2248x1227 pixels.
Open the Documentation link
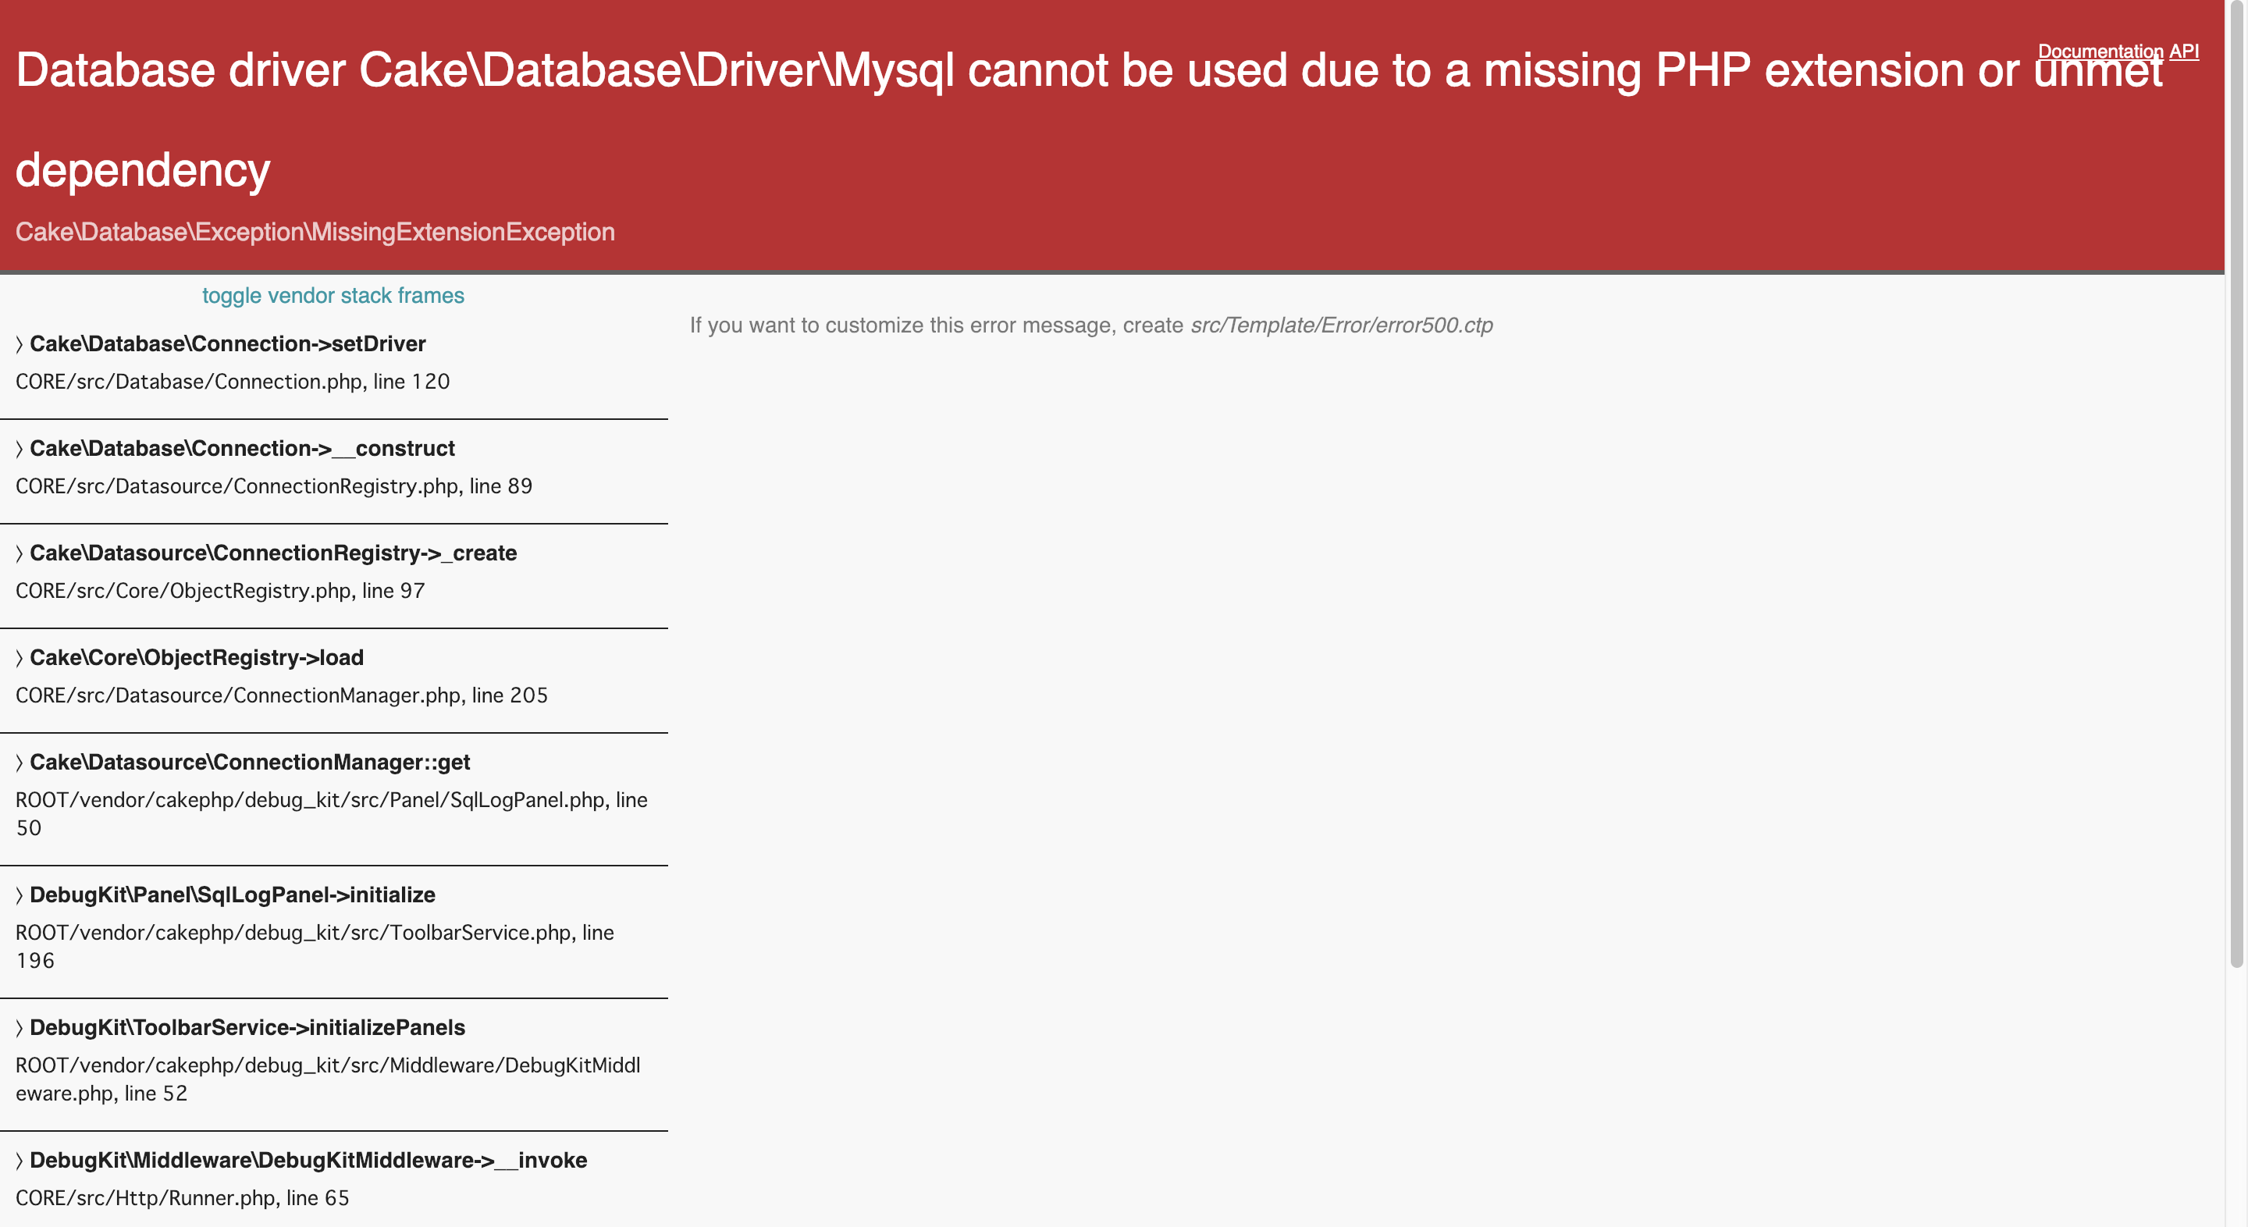point(2100,52)
